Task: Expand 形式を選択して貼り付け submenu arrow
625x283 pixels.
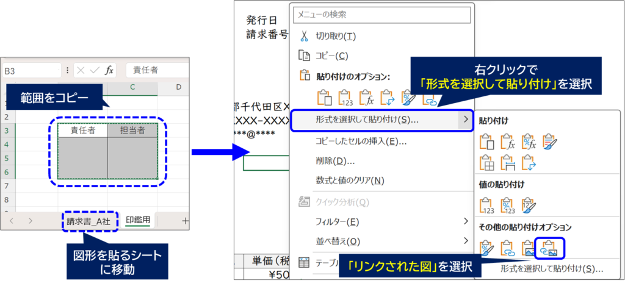Action: (x=465, y=119)
